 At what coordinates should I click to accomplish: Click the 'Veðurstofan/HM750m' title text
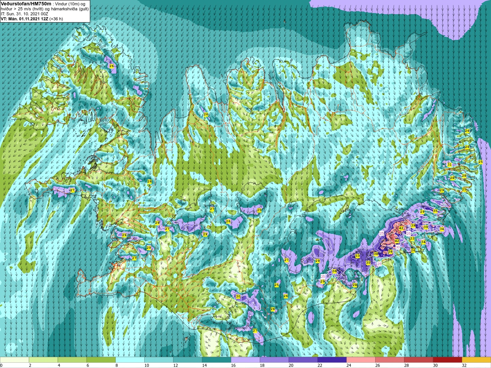point(26,3)
